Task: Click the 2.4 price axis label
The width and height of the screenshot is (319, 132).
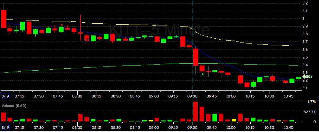Action: (305, 65)
